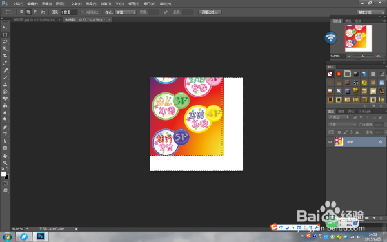Select the Rectangle shape tool
This screenshot has height=242, width=387.
5,148
